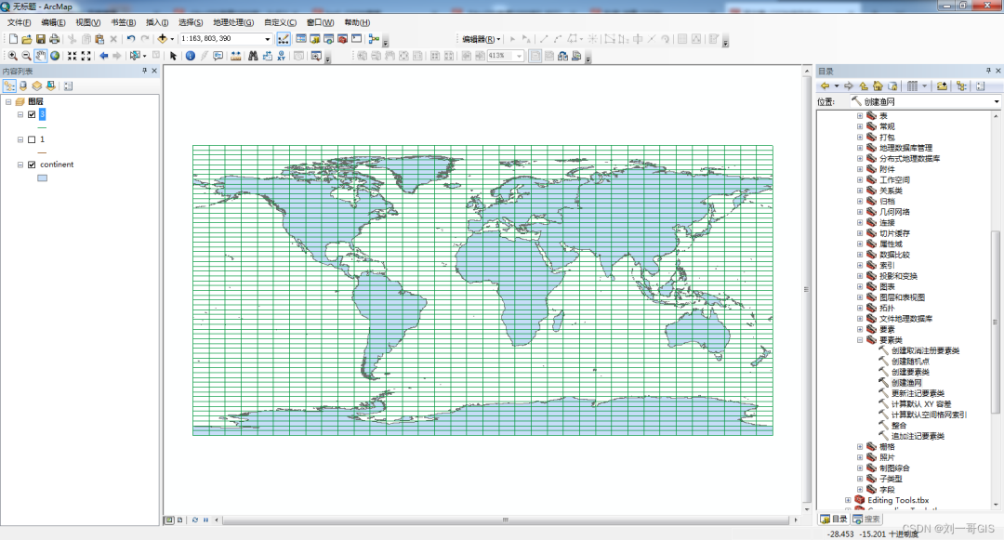Open the Editor dropdown menu
Viewport: 1004px width, 540px height.
482,39
